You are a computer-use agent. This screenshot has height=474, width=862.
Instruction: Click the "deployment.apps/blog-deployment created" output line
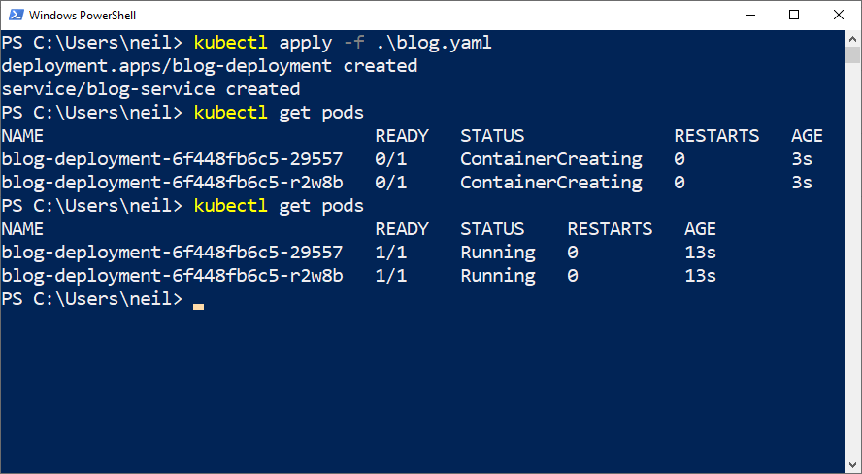point(210,66)
